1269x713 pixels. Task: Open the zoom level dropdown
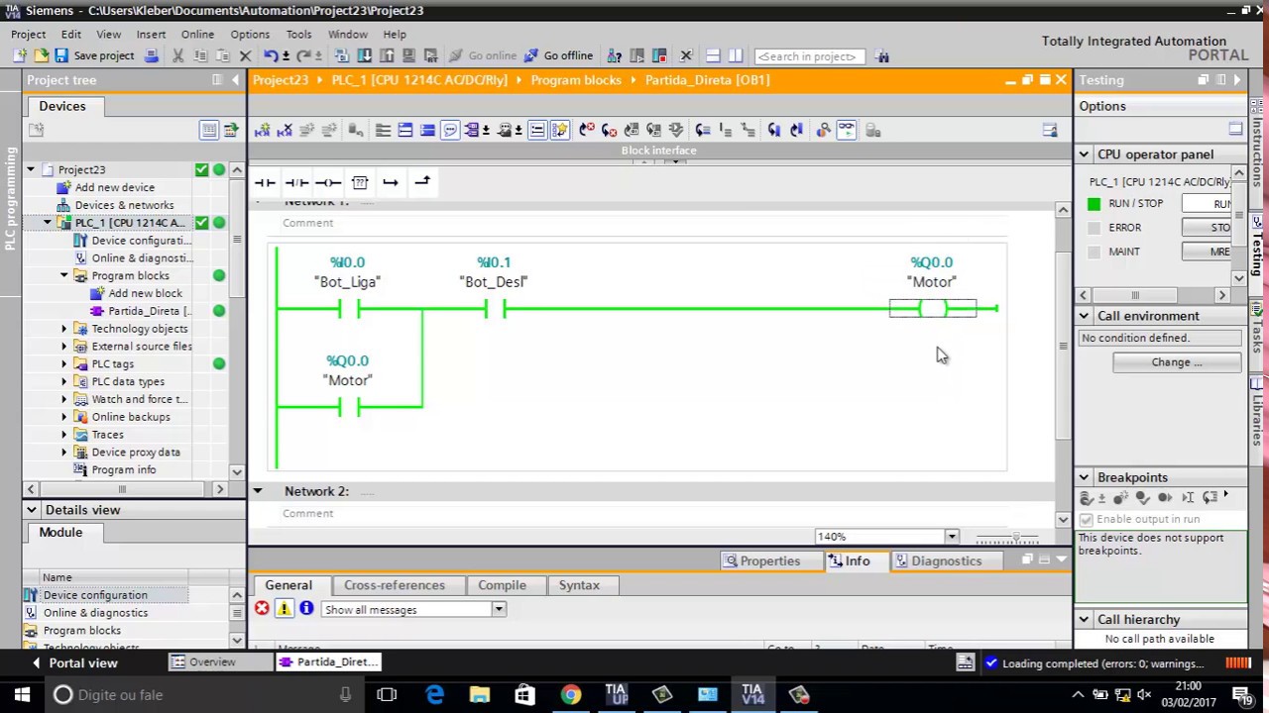tap(952, 537)
